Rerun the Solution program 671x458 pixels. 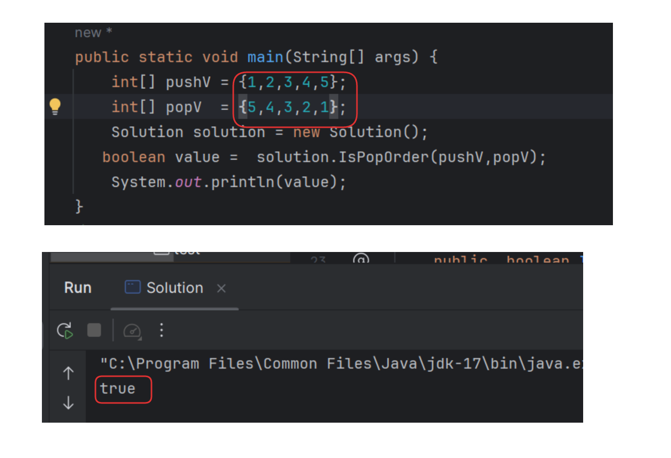(65, 331)
